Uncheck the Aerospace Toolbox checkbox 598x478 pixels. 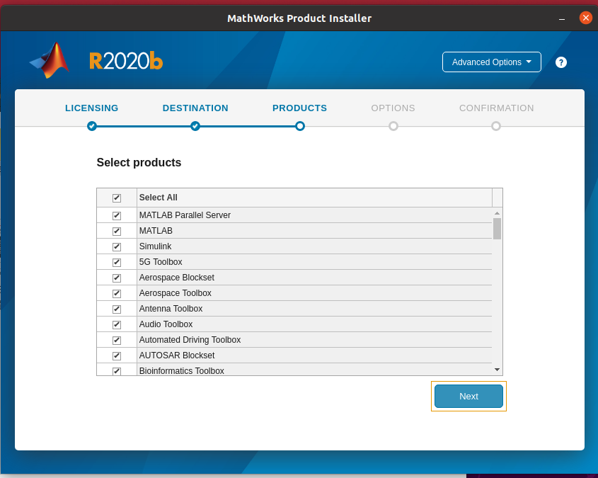point(117,294)
